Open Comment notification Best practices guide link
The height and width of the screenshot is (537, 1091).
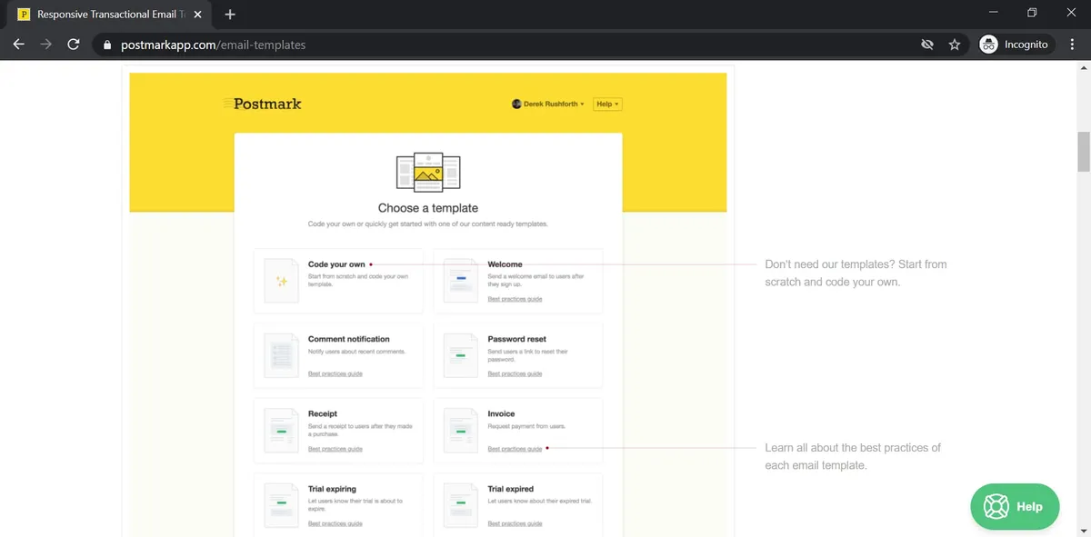tap(335, 373)
